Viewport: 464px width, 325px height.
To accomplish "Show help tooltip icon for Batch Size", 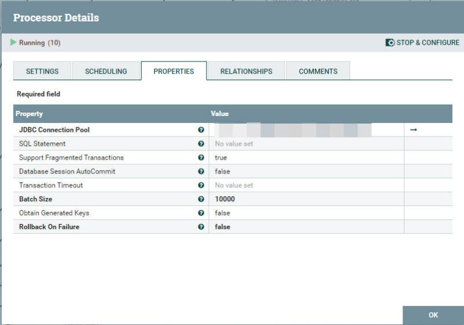I will [201, 199].
